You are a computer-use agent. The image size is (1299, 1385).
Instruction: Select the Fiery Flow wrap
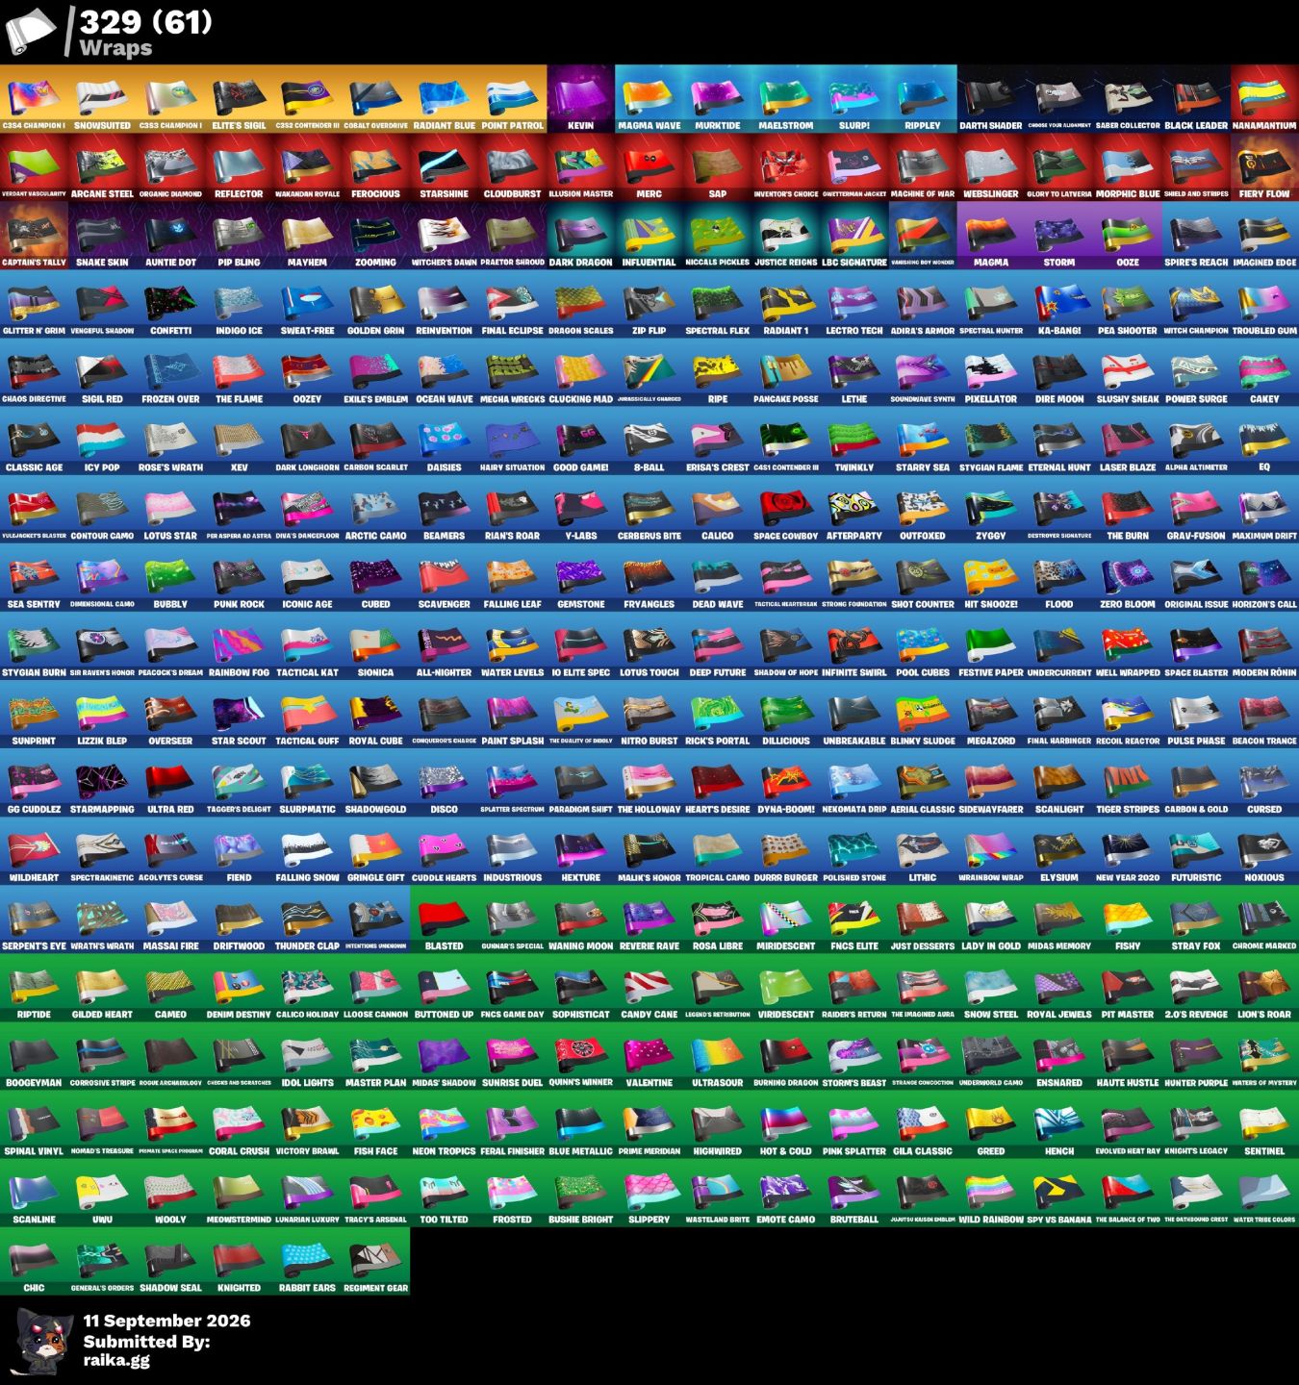click(x=1264, y=167)
